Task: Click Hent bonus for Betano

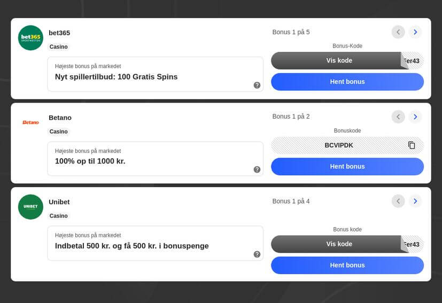Action: [x=347, y=166]
